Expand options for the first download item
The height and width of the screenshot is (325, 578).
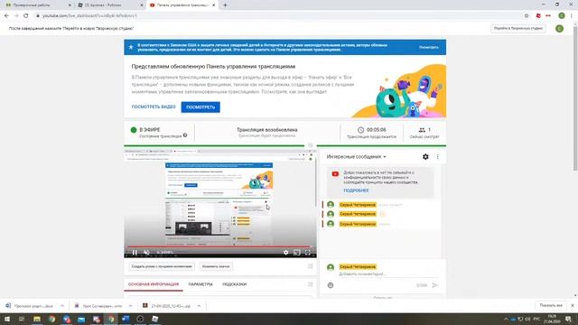tap(62, 306)
